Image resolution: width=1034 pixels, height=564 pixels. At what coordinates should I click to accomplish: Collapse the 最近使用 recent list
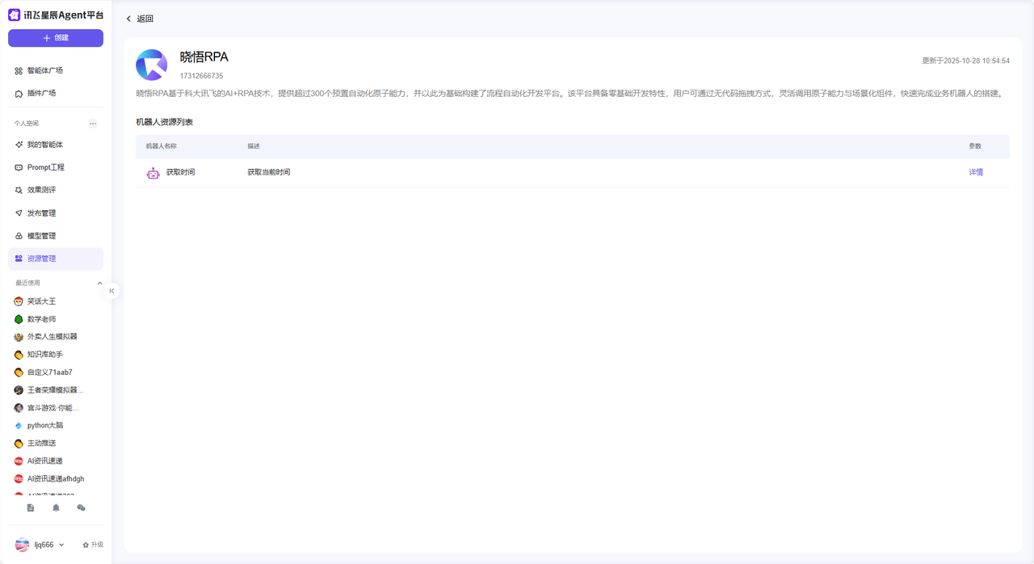(99, 284)
